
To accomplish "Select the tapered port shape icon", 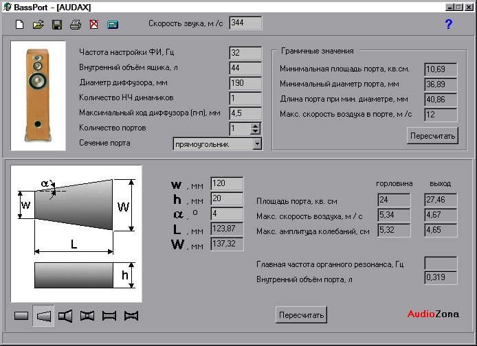I will [43, 316].
